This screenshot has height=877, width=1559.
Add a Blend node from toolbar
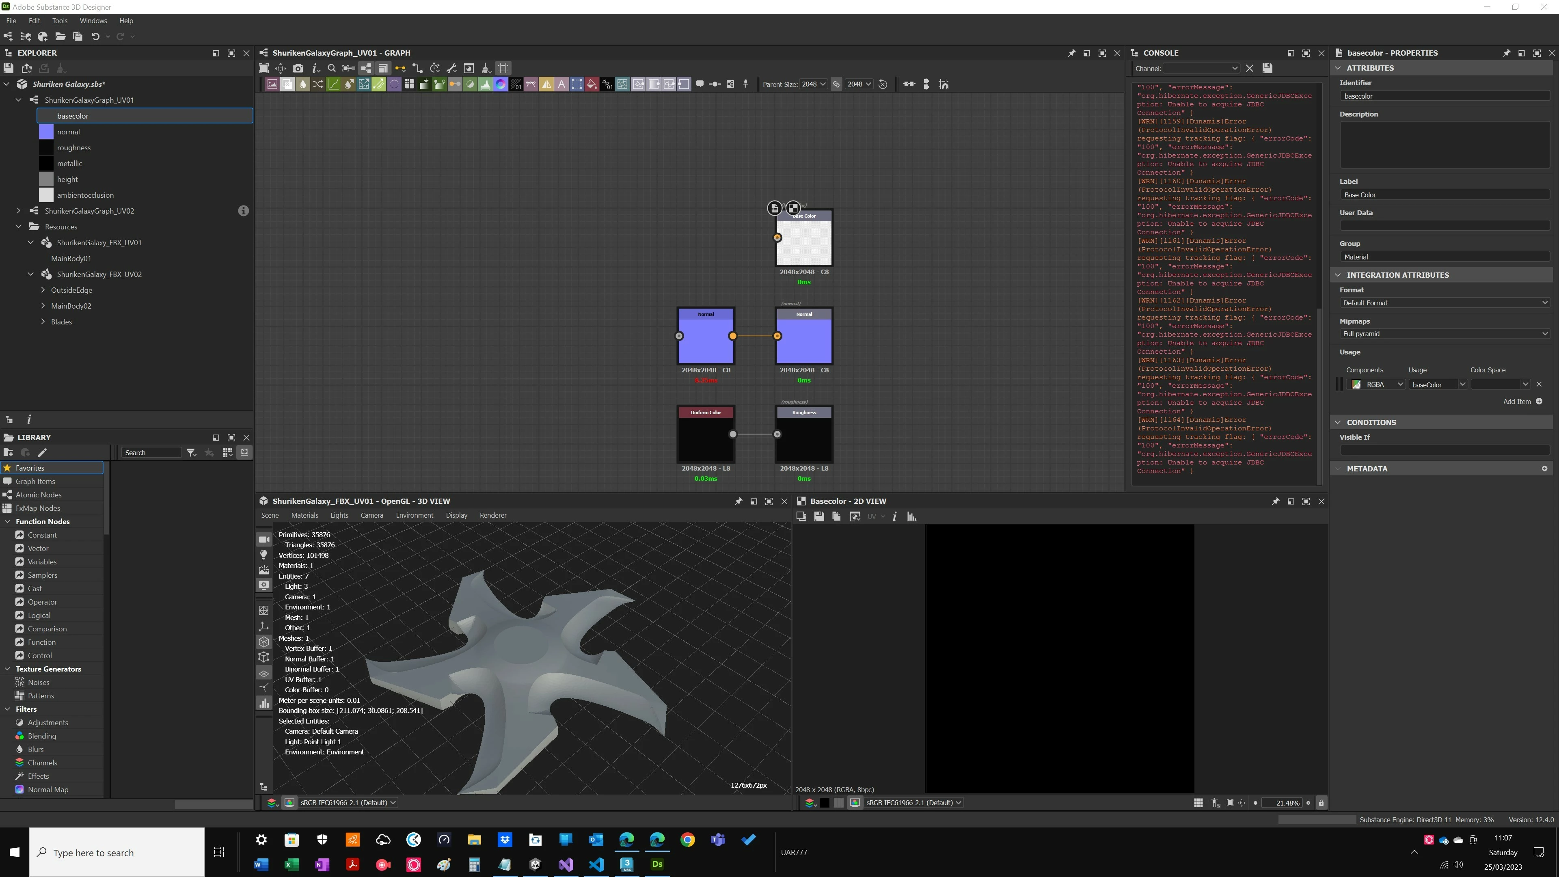[287, 84]
